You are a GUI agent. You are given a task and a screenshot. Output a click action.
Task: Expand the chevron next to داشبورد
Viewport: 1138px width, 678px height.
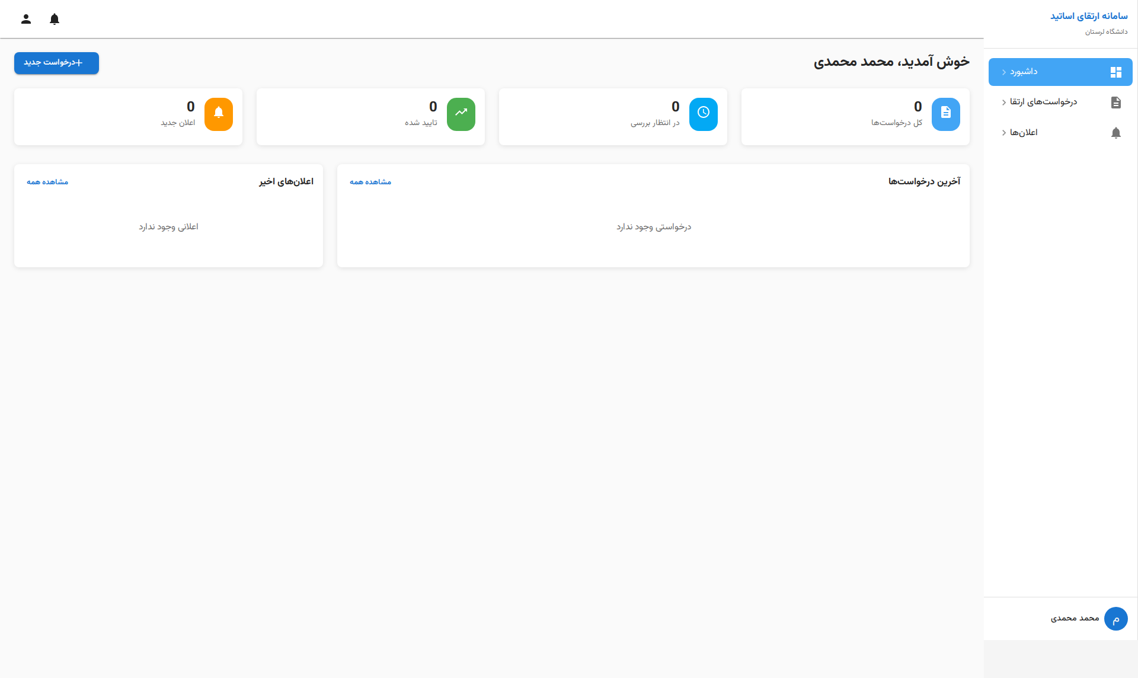pyautogui.click(x=1004, y=72)
